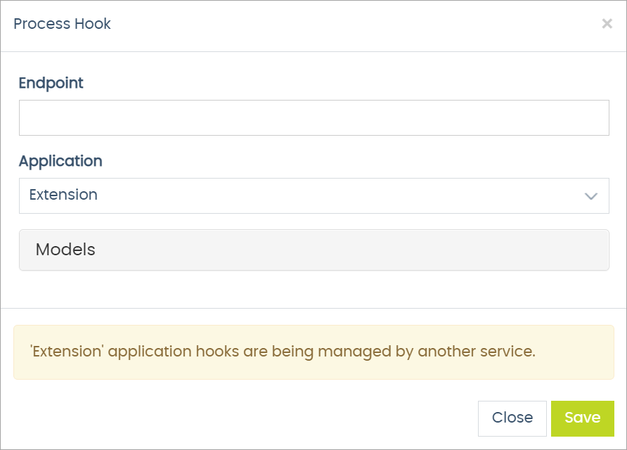Click the Close button in footer
Viewport: 627px width, 450px height.
(512, 418)
